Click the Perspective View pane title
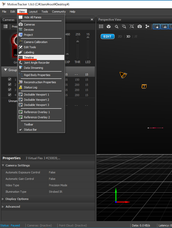172x228 pixels. point(110,20)
